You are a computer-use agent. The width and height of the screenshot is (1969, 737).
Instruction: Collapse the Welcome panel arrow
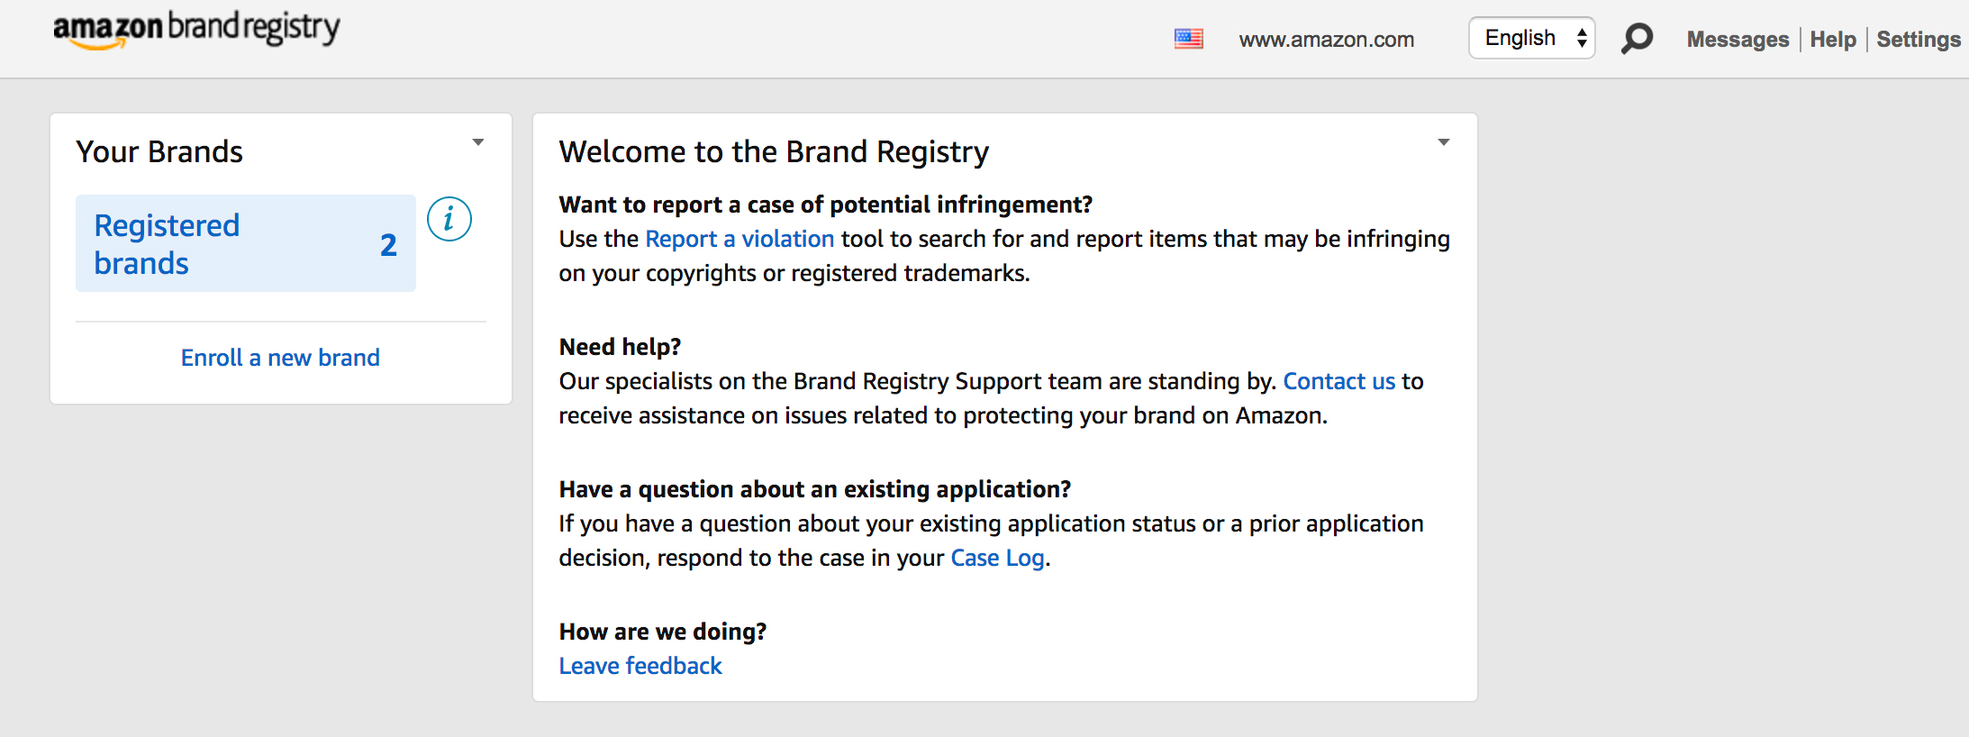tap(1443, 142)
